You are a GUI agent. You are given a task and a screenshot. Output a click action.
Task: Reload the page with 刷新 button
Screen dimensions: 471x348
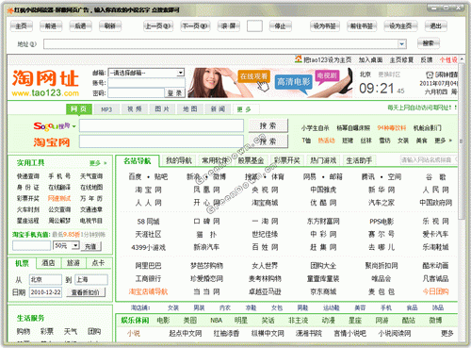point(110,26)
